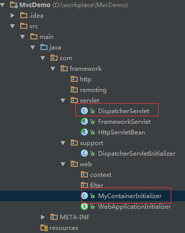The height and width of the screenshot is (233, 185).
Task: Click the lock icon beside DispatcherServlet
Action: coord(92,111)
